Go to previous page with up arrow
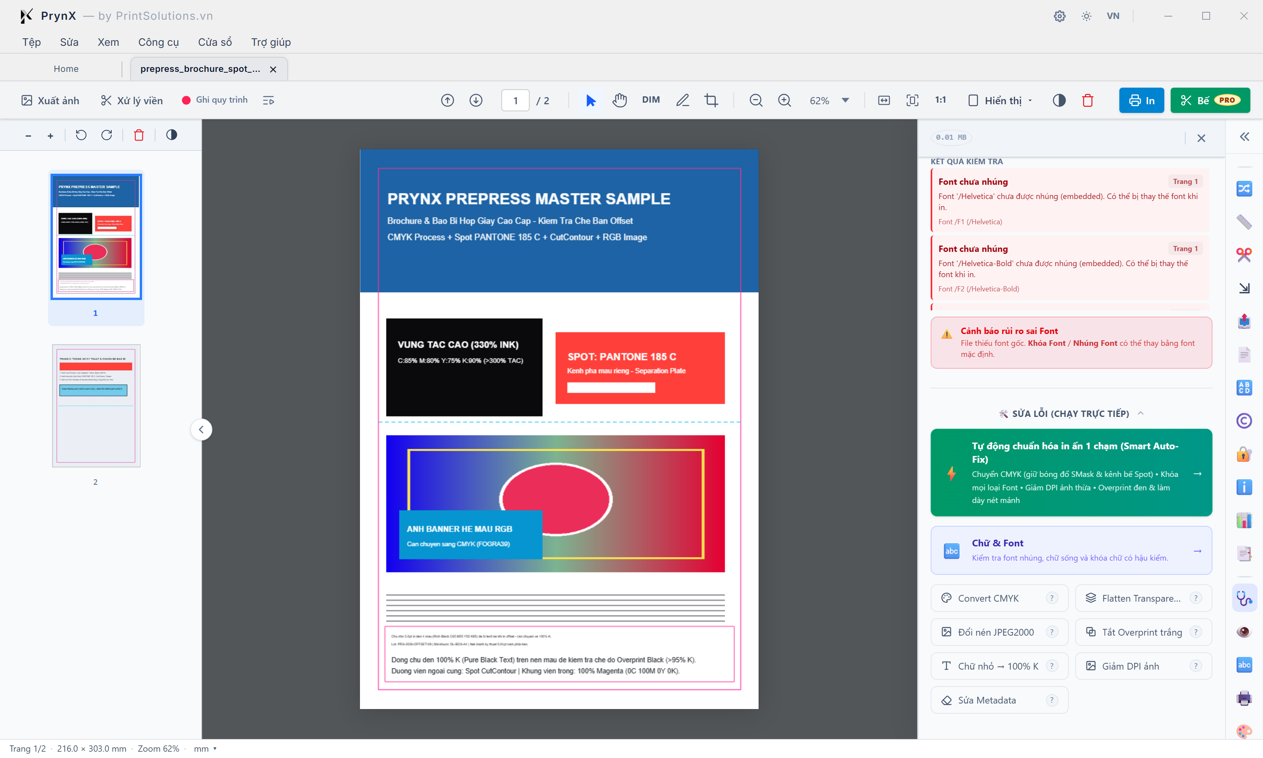 447,100
